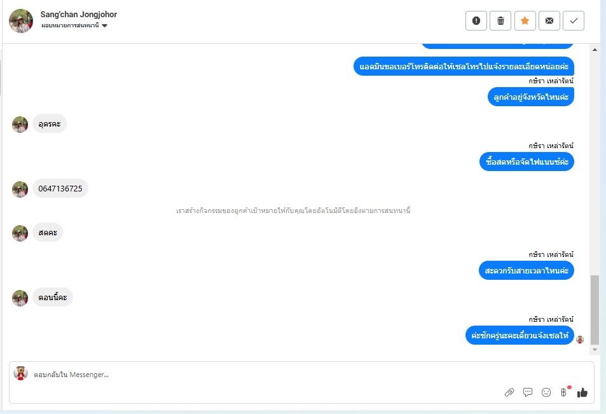Click the chat scrollbar thumb

(x=595, y=310)
